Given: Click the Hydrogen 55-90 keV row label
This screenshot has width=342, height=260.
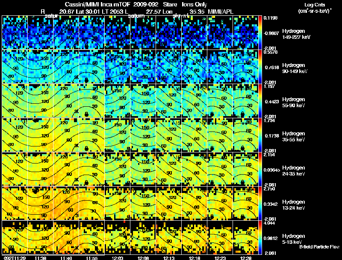Looking at the screenshot, I should click(294, 102).
